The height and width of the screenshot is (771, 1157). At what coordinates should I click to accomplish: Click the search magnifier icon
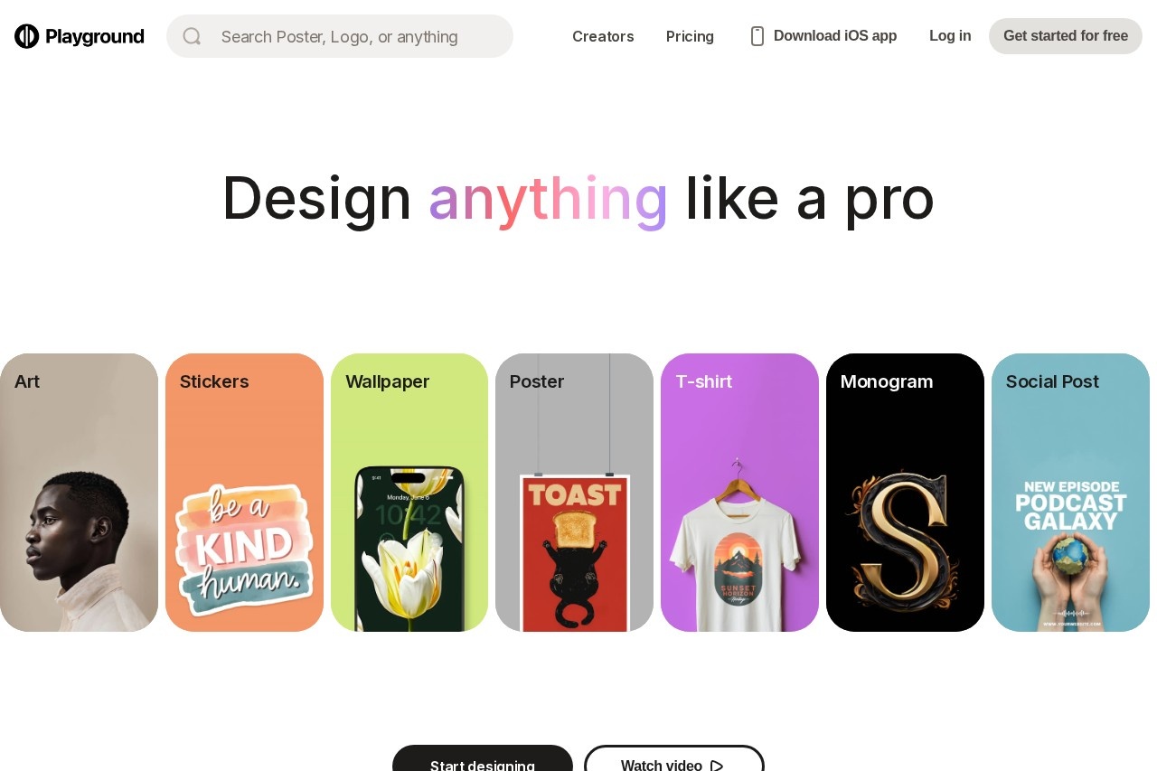(x=192, y=36)
